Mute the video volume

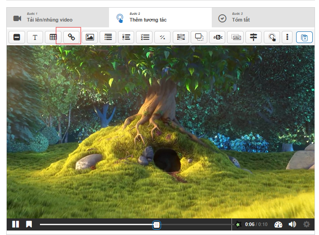coord(292,225)
